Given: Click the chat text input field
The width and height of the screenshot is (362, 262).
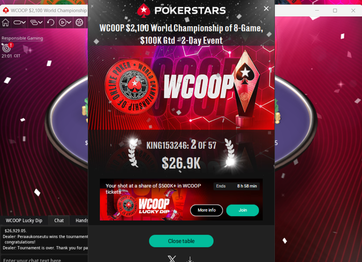Looking at the screenshot, I should (44, 259).
